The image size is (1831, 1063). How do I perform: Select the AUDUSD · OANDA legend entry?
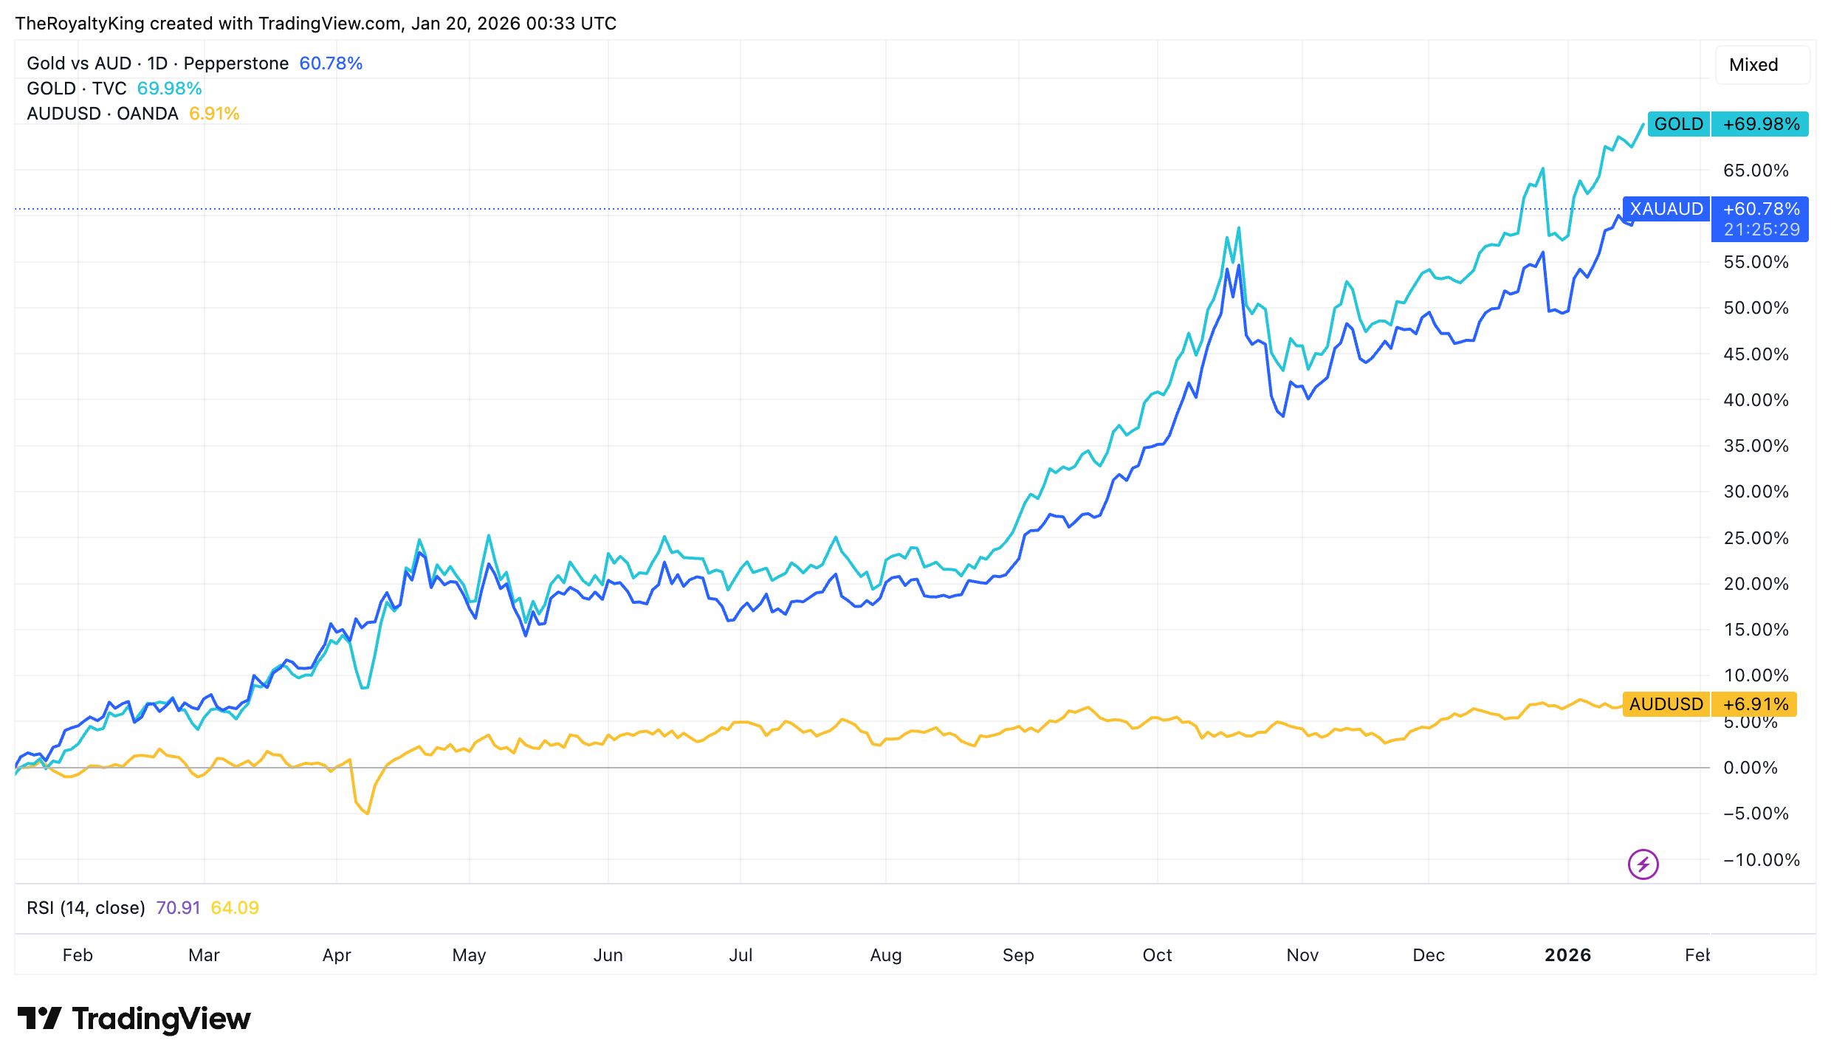click(103, 114)
